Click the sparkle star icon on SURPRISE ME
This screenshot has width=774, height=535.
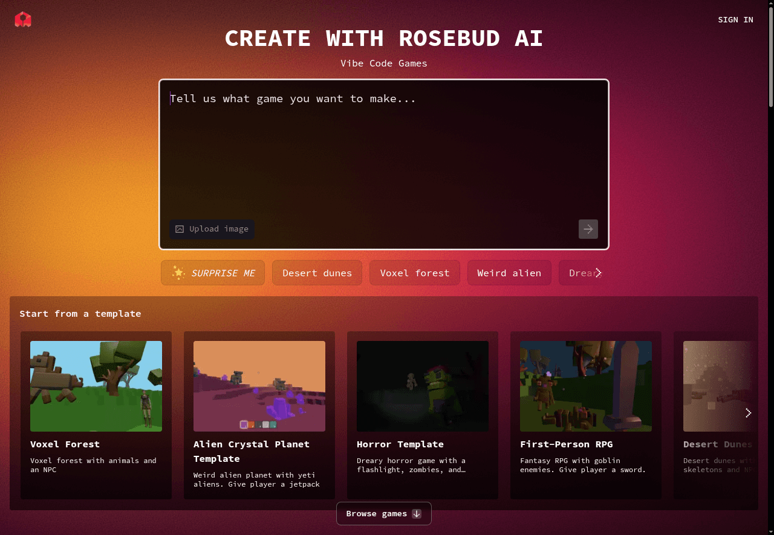[x=178, y=273]
